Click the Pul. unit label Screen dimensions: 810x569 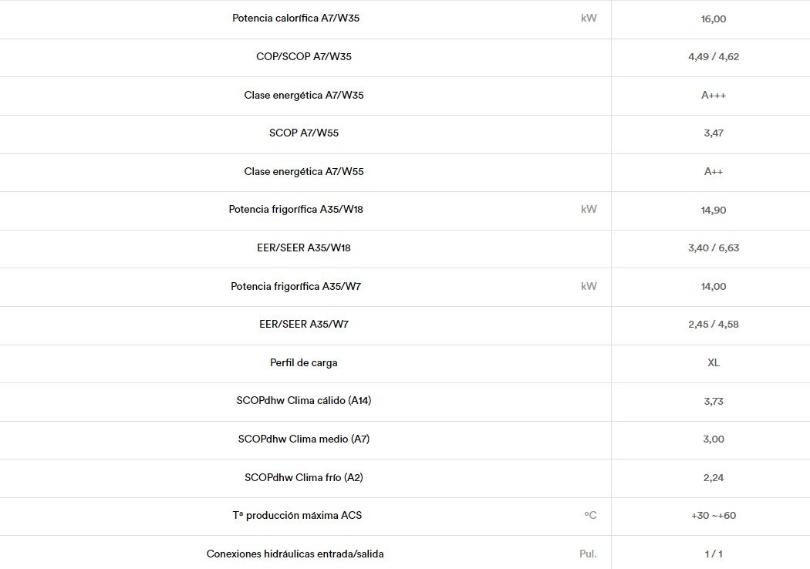(x=588, y=554)
